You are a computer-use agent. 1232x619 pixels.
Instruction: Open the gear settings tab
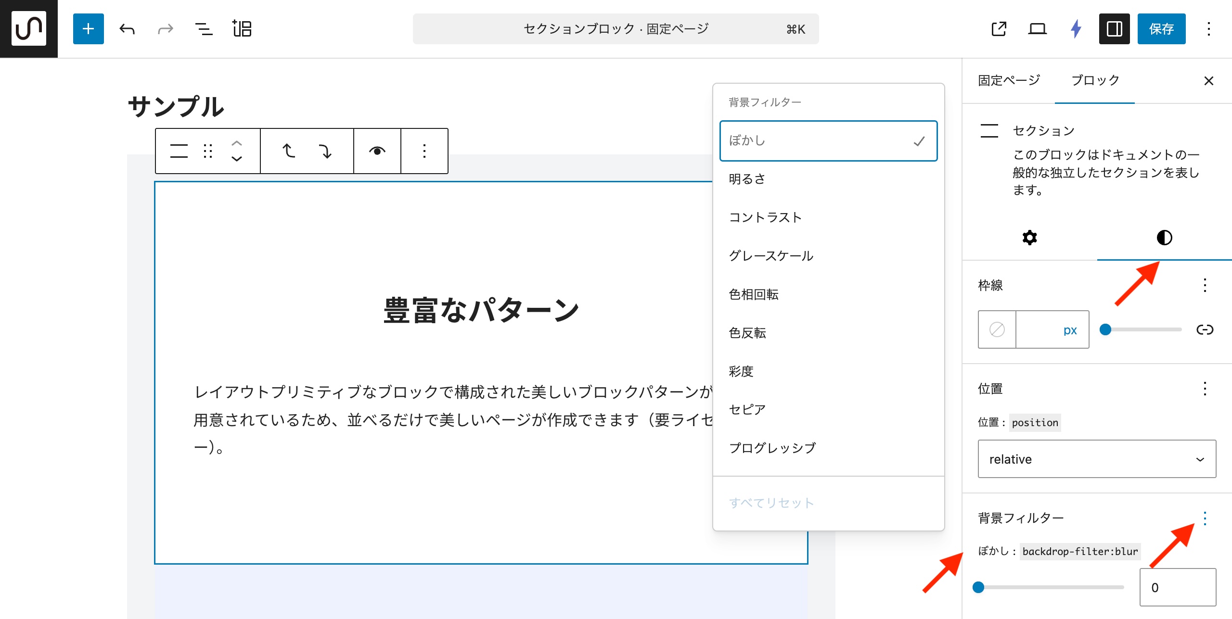coord(1029,238)
